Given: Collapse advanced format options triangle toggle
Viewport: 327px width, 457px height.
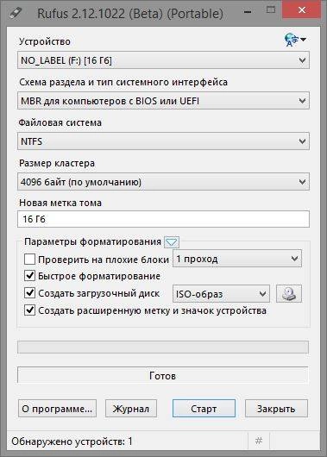Looking at the screenshot, I should pos(172,242).
